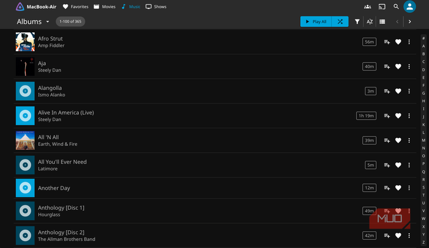Click the Play All button

coord(316,22)
